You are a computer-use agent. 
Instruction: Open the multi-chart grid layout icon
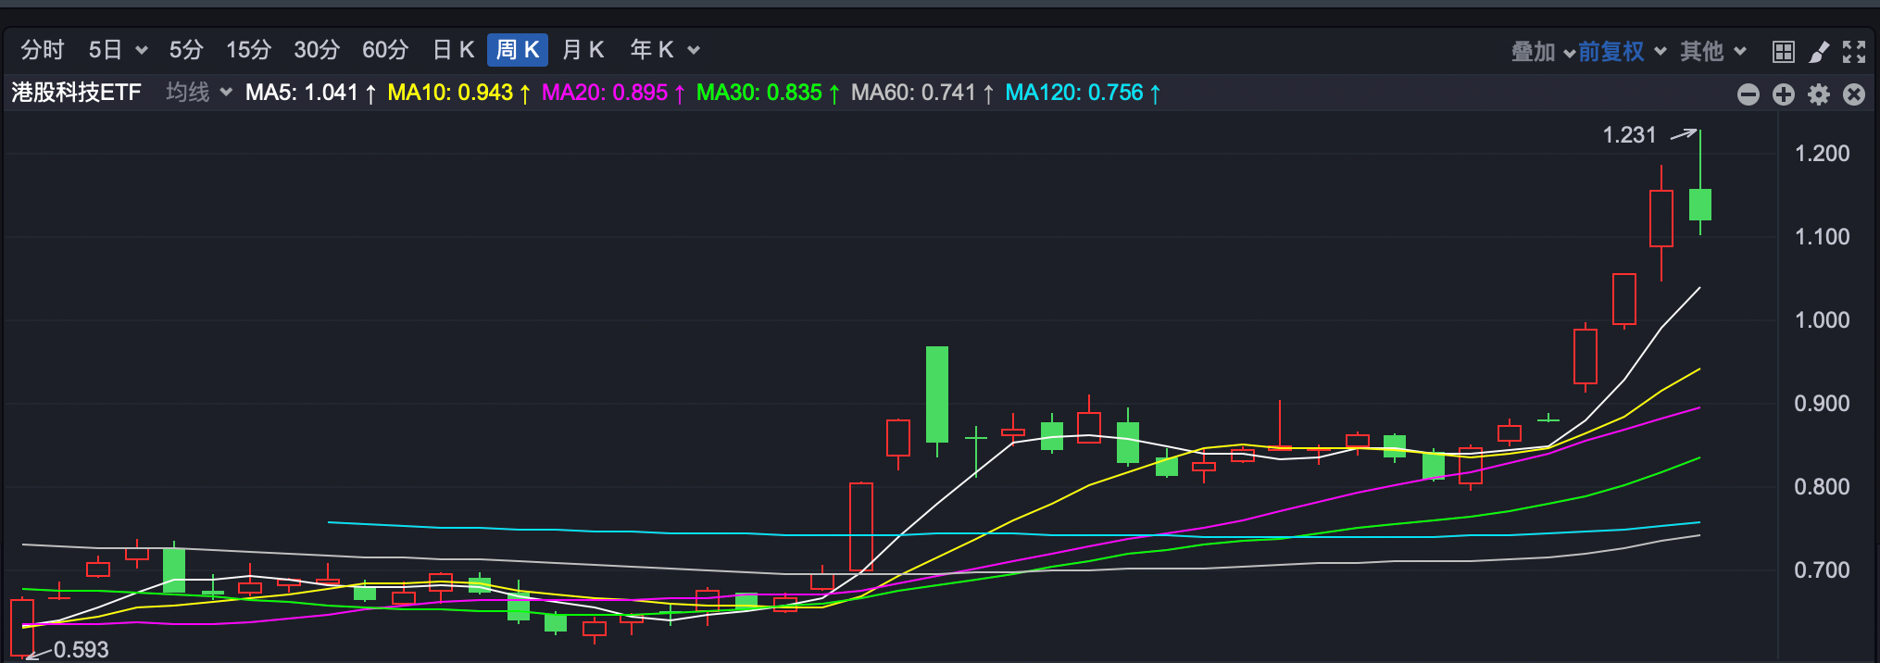tap(1783, 52)
